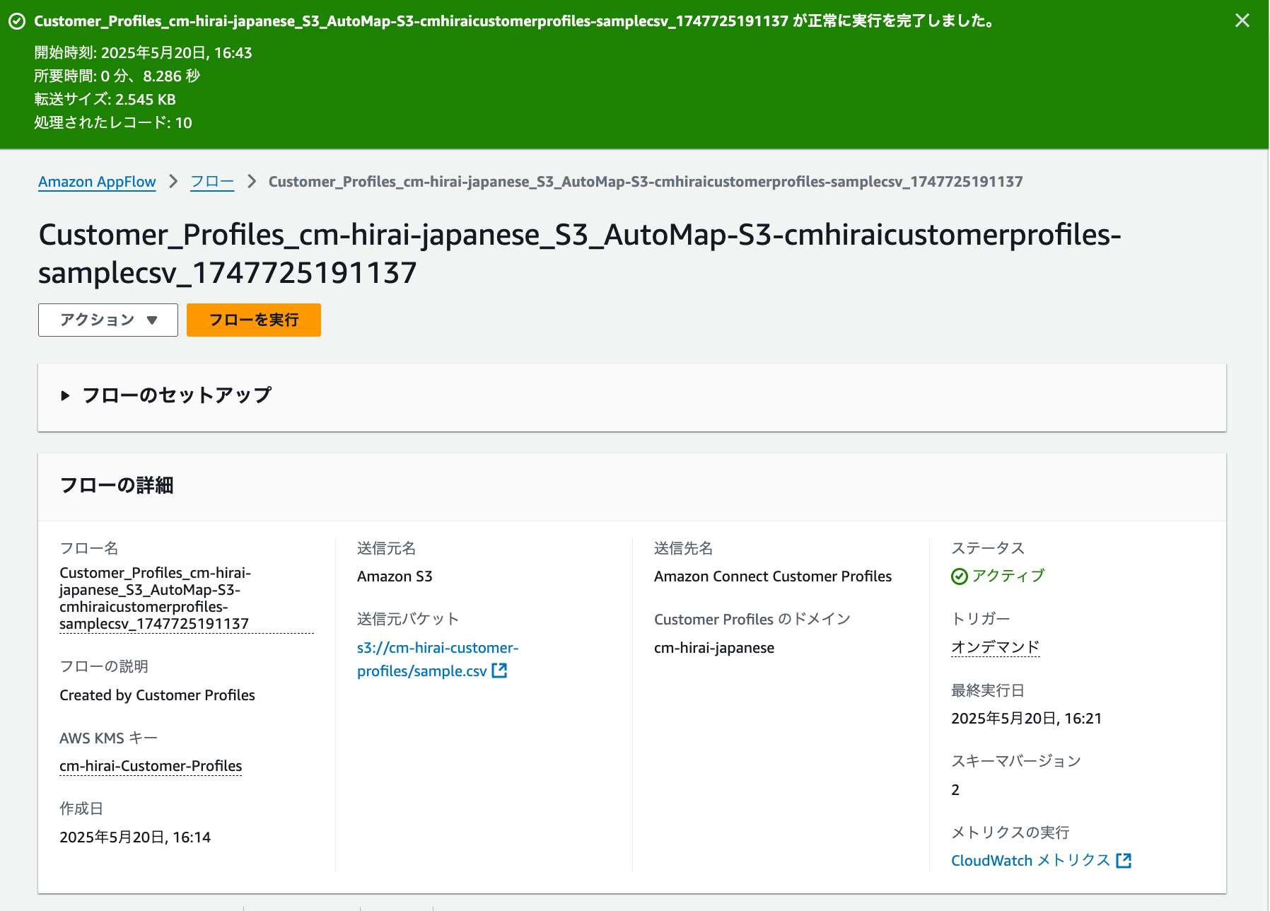Click external link icon beside CloudWatch メトリクス
The width and height of the screenshot is (1270, 911).
pyautogui.click(x=1124, y=860)
